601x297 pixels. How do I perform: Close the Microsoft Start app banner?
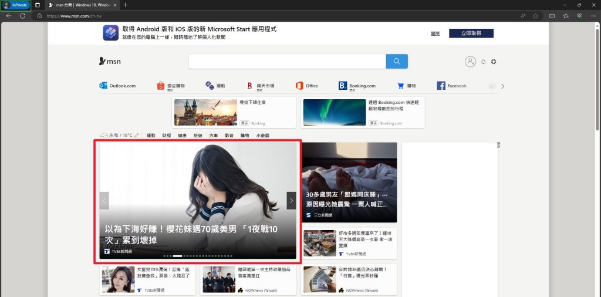[435, 33]
